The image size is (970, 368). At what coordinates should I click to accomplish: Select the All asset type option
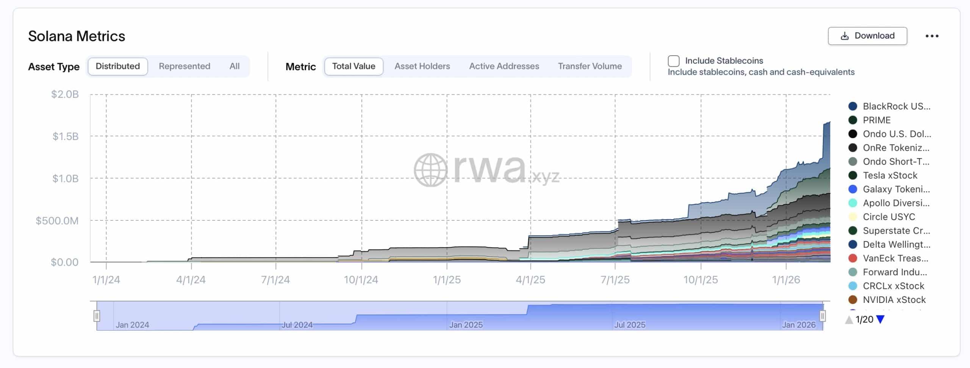234,66
